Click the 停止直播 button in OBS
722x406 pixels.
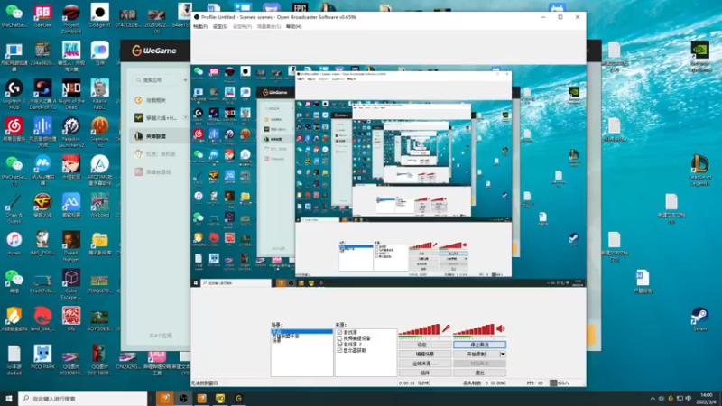click(x=479, y=345)
